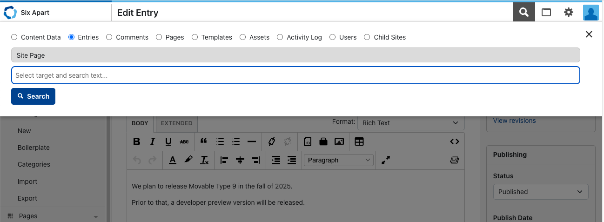Viewport: 604px width, 222px height.
Task: Choose Child Sites radio button
Action: tap(367, 37)
